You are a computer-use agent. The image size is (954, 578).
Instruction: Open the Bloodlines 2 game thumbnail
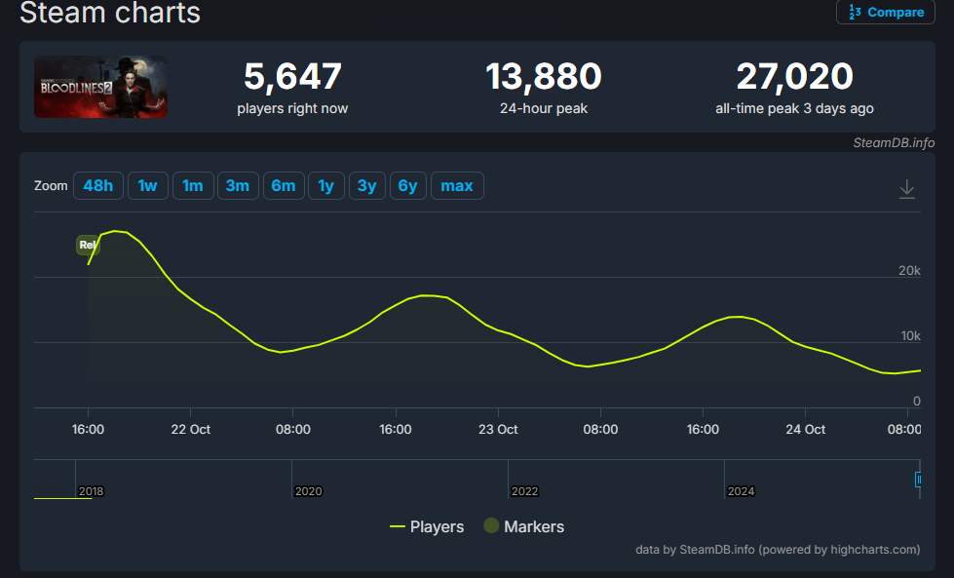pos(101,87)
